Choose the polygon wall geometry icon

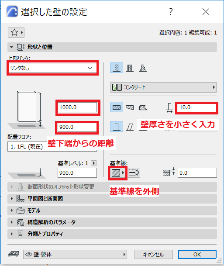(143, 107)
